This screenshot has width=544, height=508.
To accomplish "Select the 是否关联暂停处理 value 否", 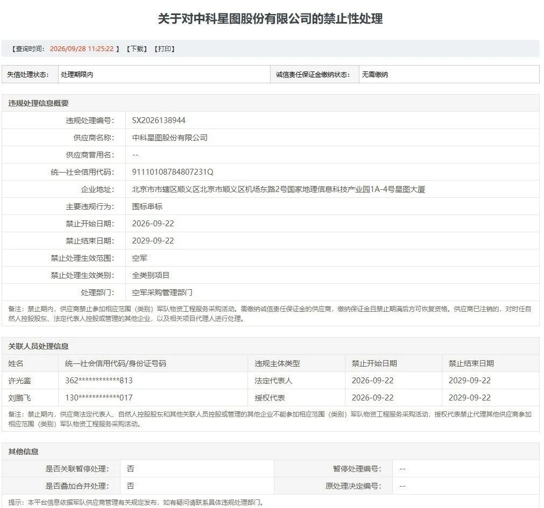I will pos(130,469).
